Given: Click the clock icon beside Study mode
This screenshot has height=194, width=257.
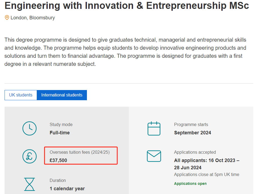Looking at the screenshot, I should click(x=30, y=128).
